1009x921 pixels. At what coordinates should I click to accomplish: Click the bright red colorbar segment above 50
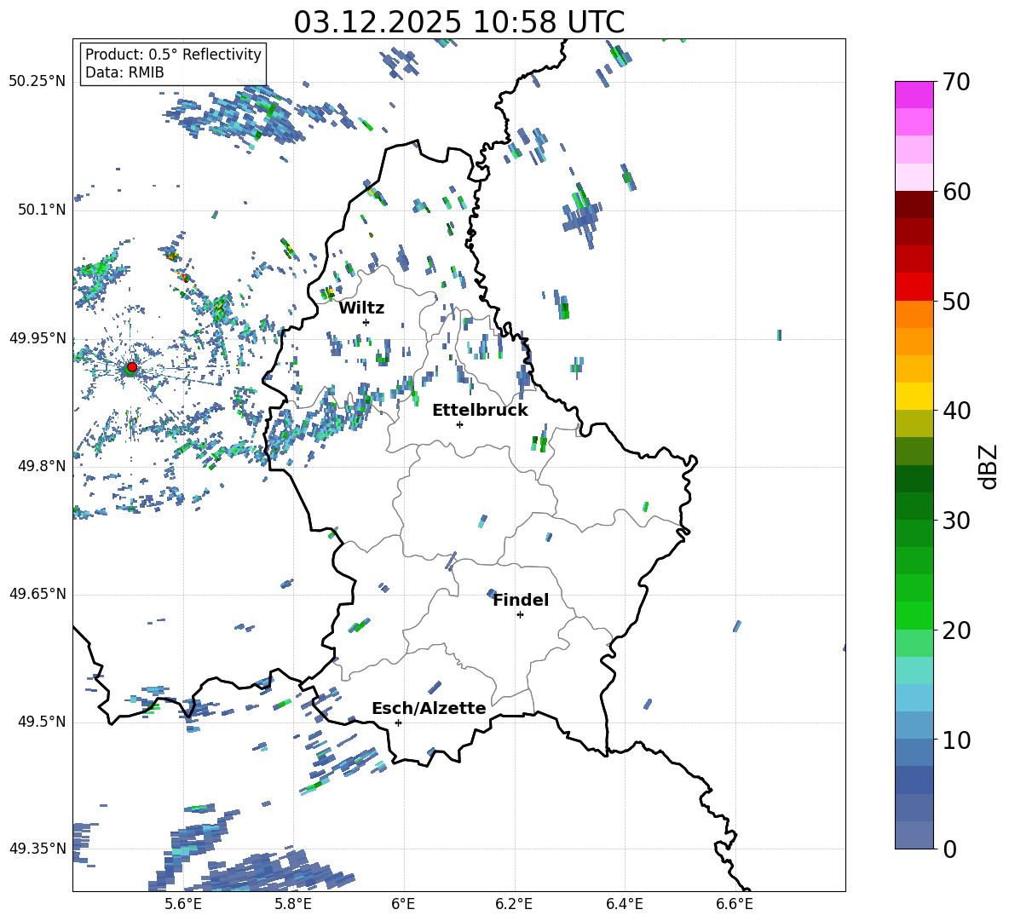coord(914,287)
